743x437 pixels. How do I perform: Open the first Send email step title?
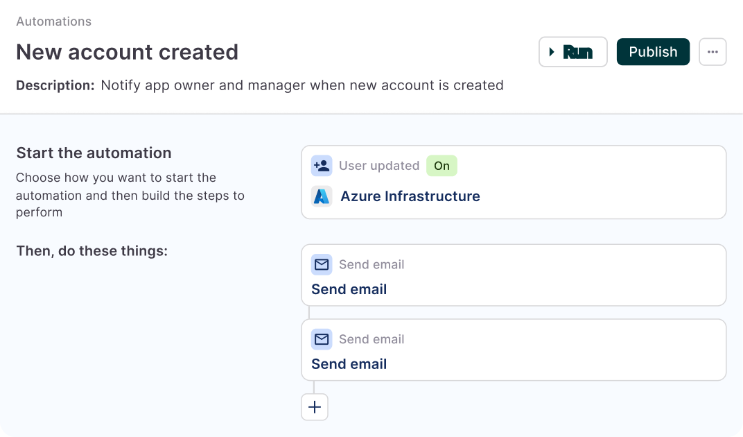349,289
